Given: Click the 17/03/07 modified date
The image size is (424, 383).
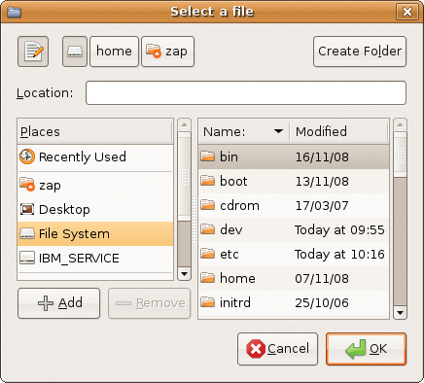Looking at the screenshot, I should pyautogui.click(x=322, y=206).
